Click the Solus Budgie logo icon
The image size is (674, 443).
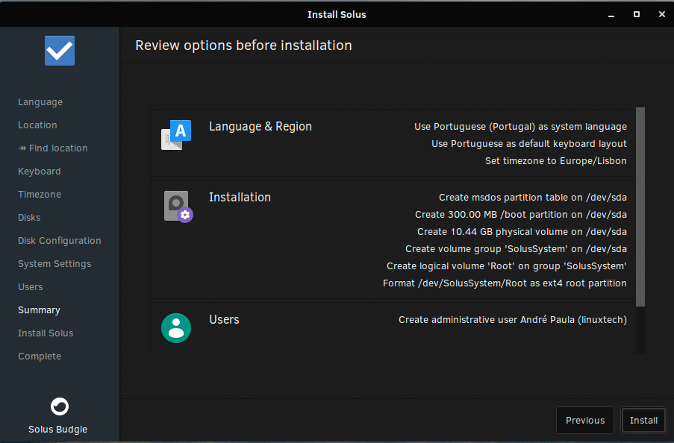click(60, 406)
